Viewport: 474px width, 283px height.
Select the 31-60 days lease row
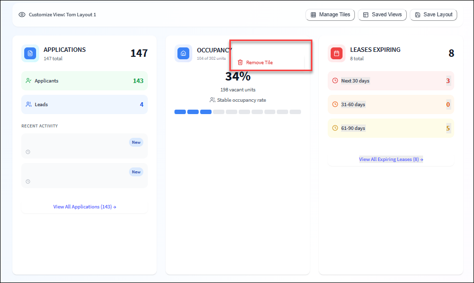(x=390, y=104)
